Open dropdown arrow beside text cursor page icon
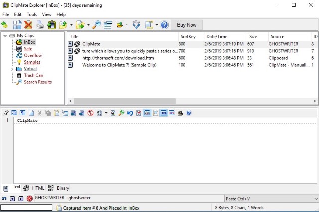The width and height of the screenshot is (319, 212). [x=156, y=25]
